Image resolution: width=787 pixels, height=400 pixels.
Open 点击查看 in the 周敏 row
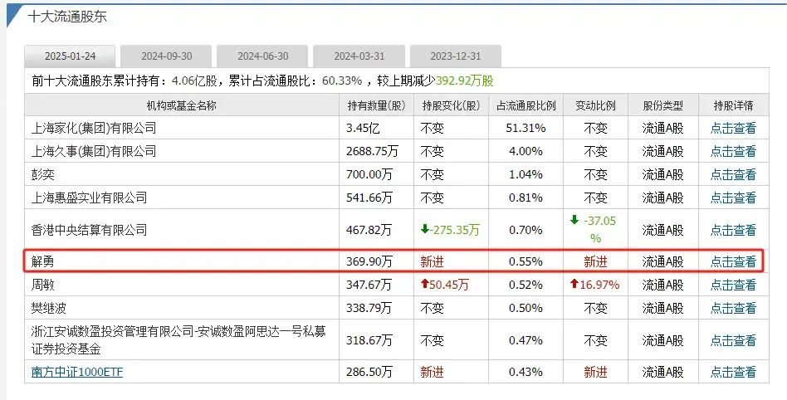[733, 285]
